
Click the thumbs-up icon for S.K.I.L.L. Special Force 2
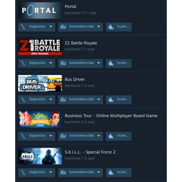tap(111, 172)
